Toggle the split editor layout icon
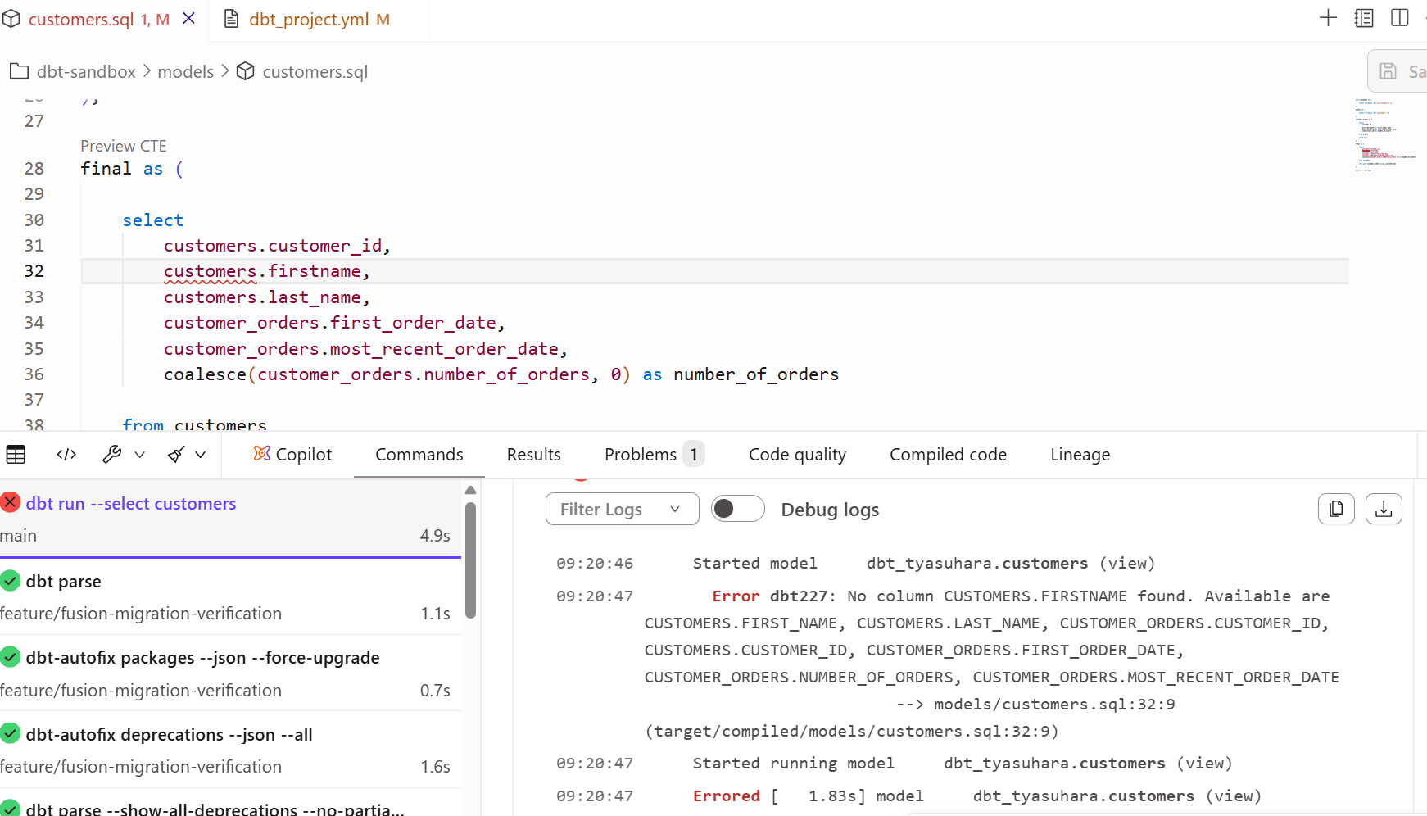Screen dimensions: 1427x816 [1400, 18]
